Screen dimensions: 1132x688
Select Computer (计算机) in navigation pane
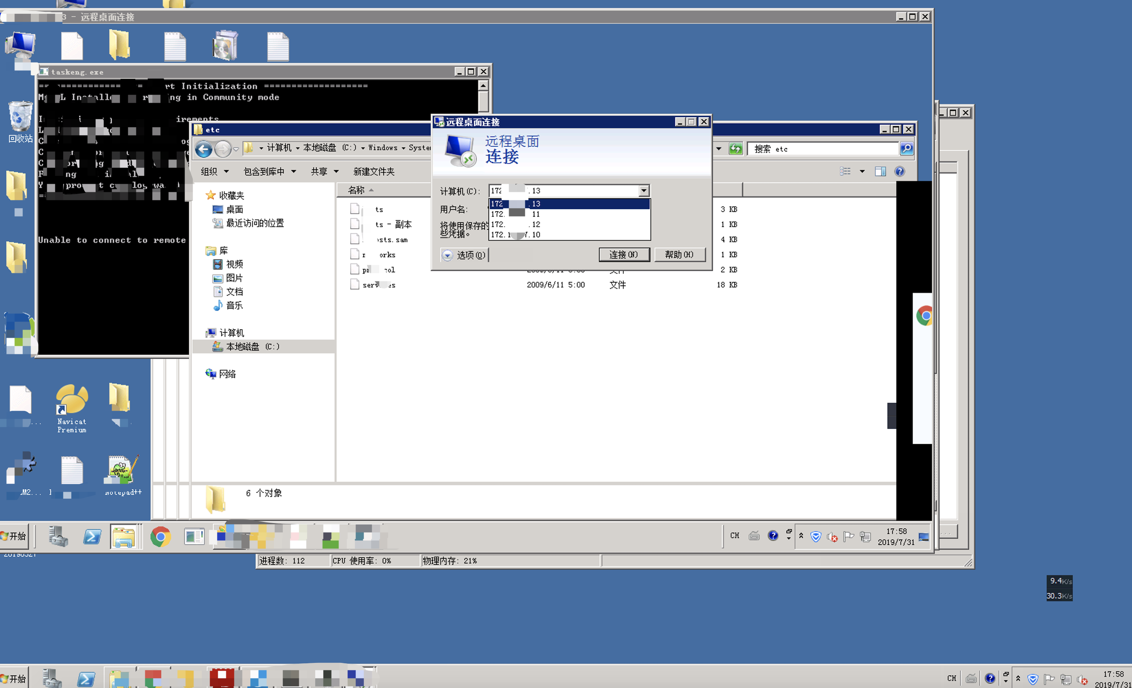pyautogui.click(x=225, y=333)
